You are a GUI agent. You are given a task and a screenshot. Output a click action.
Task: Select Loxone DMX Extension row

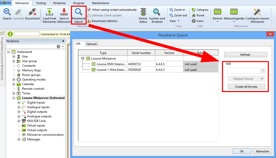point(148,64)
